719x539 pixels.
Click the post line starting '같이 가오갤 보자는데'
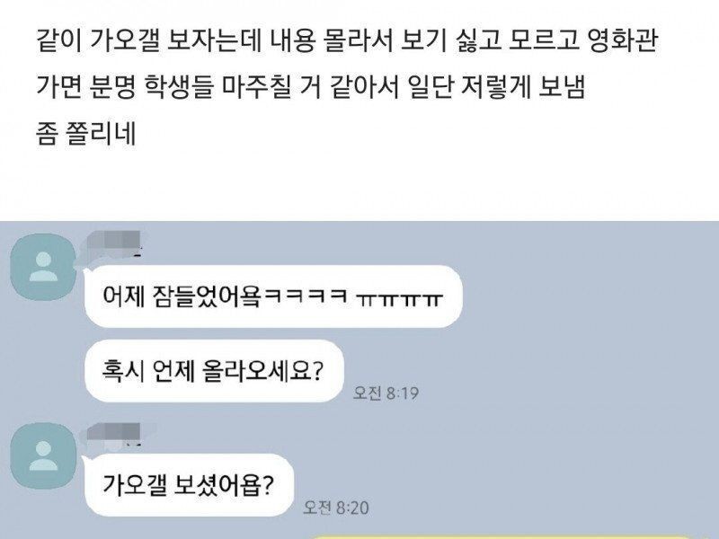click(347, 40)
